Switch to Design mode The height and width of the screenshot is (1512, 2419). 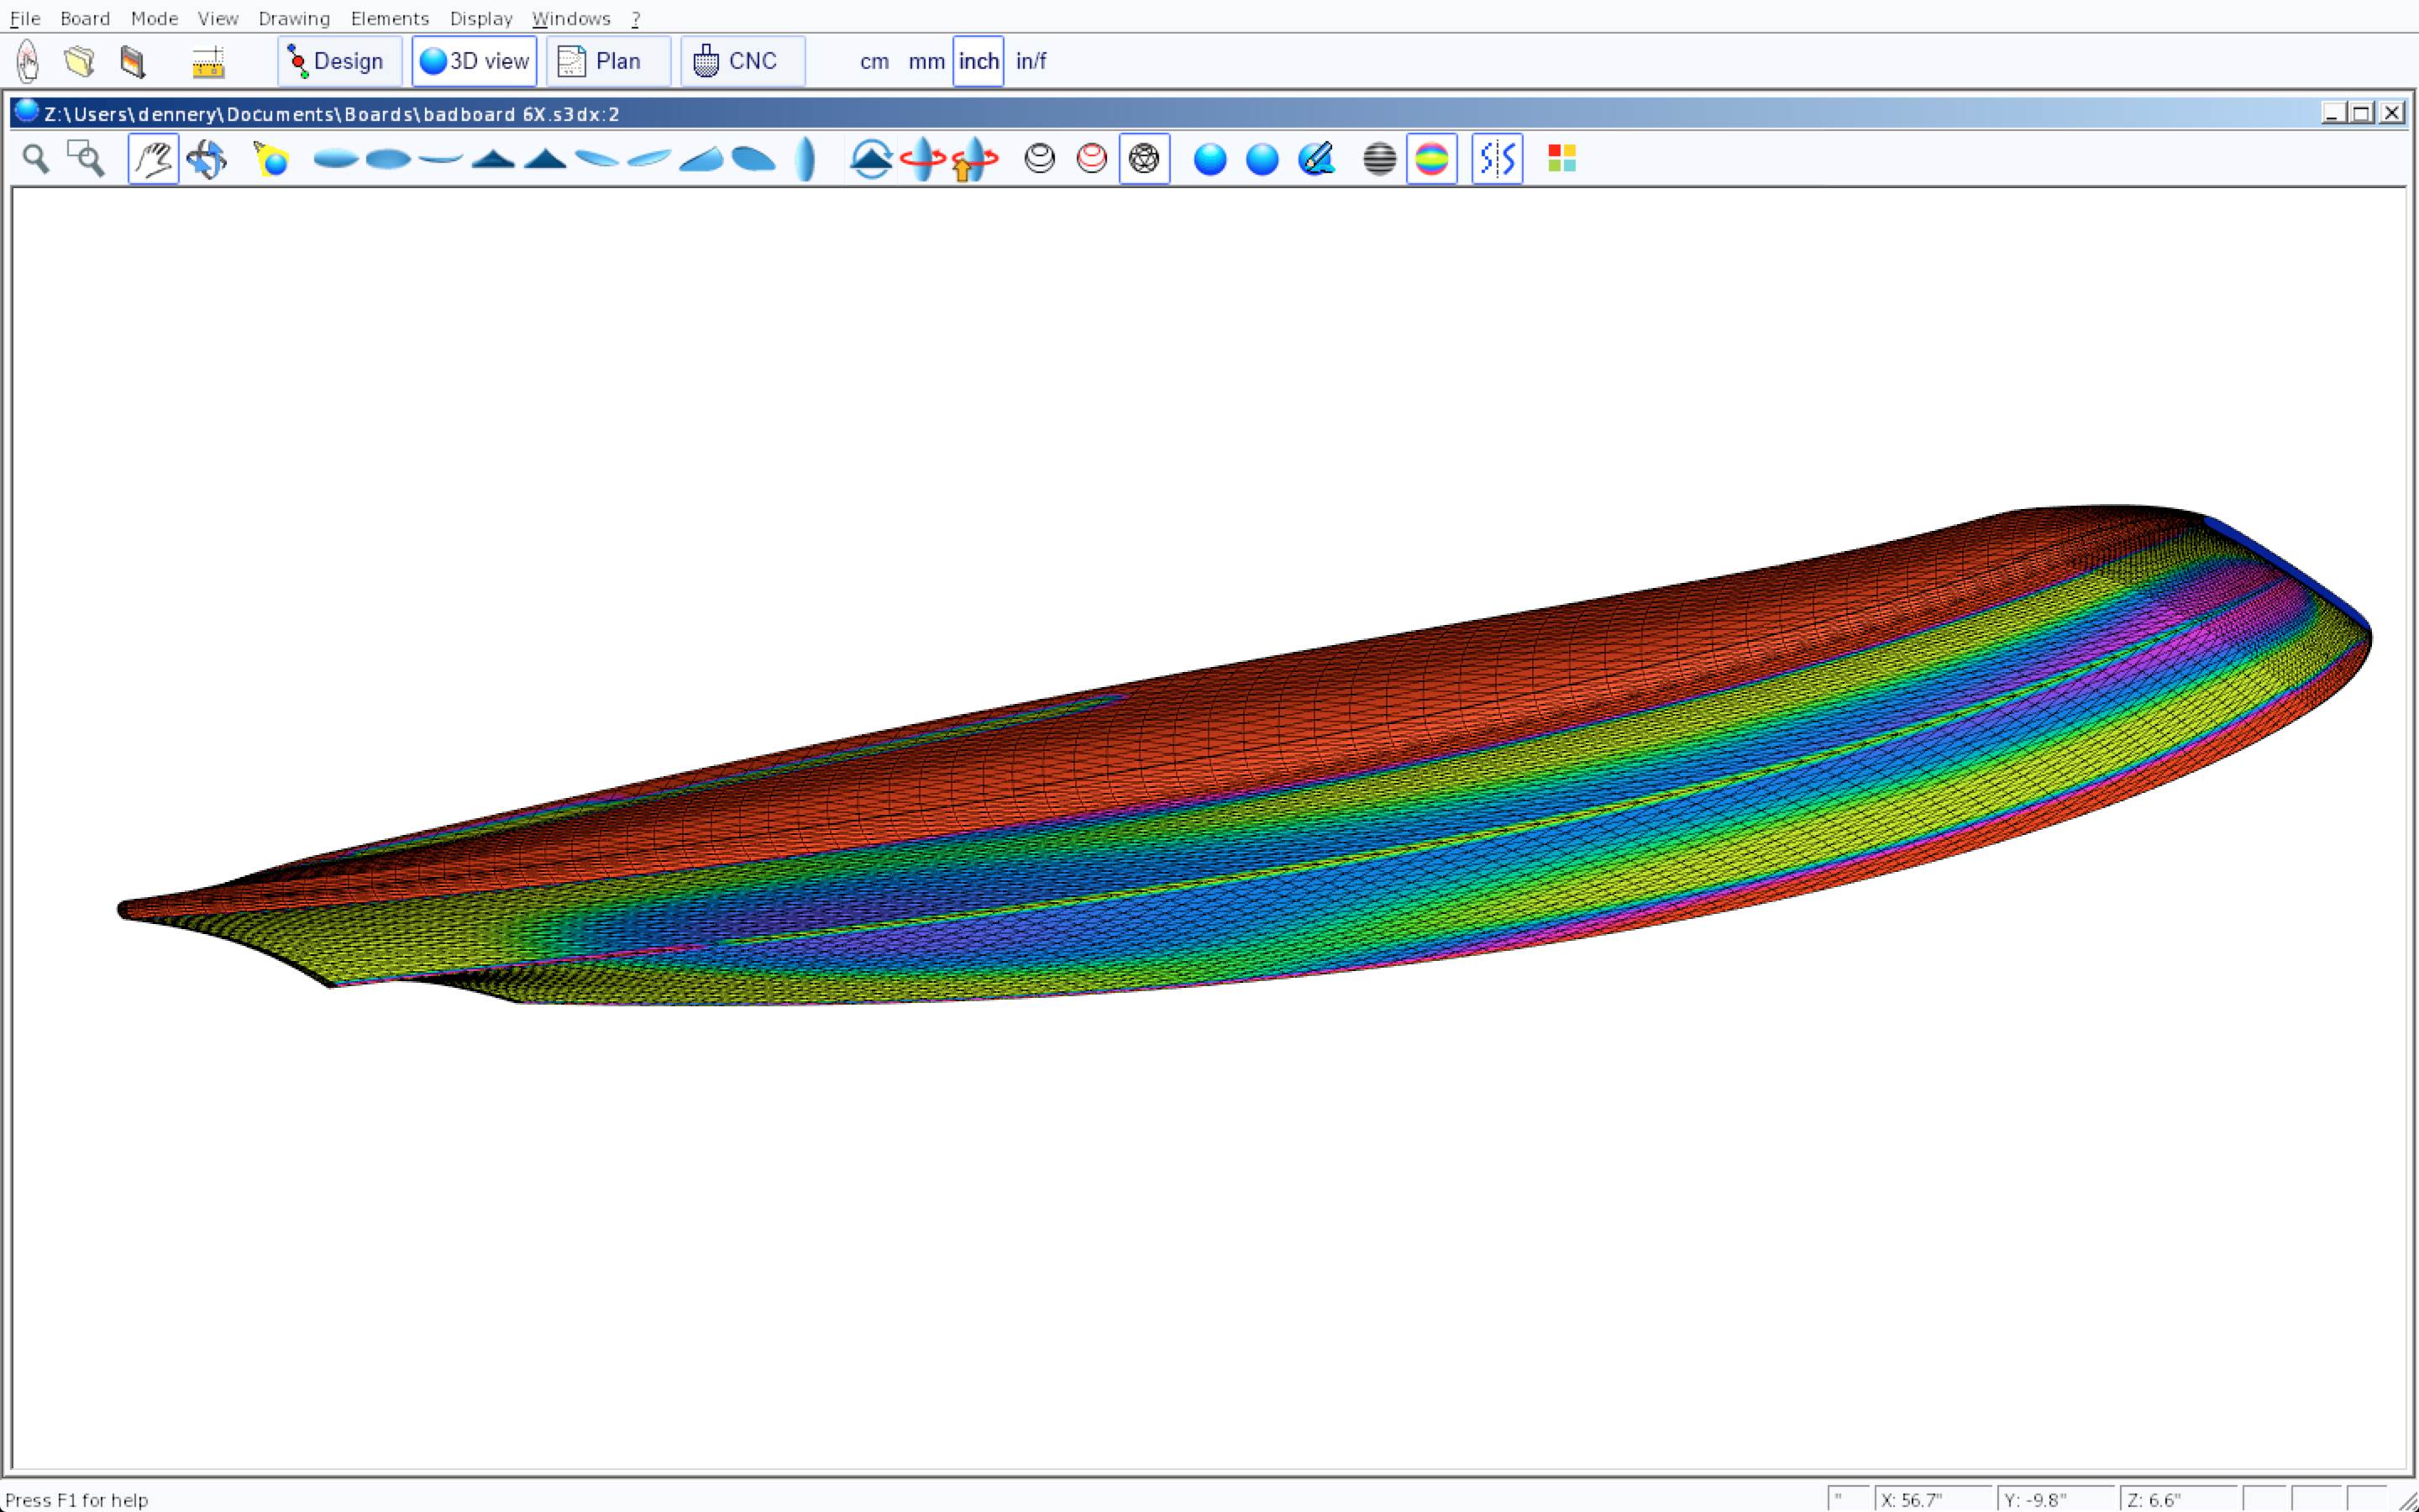(338, 61)
